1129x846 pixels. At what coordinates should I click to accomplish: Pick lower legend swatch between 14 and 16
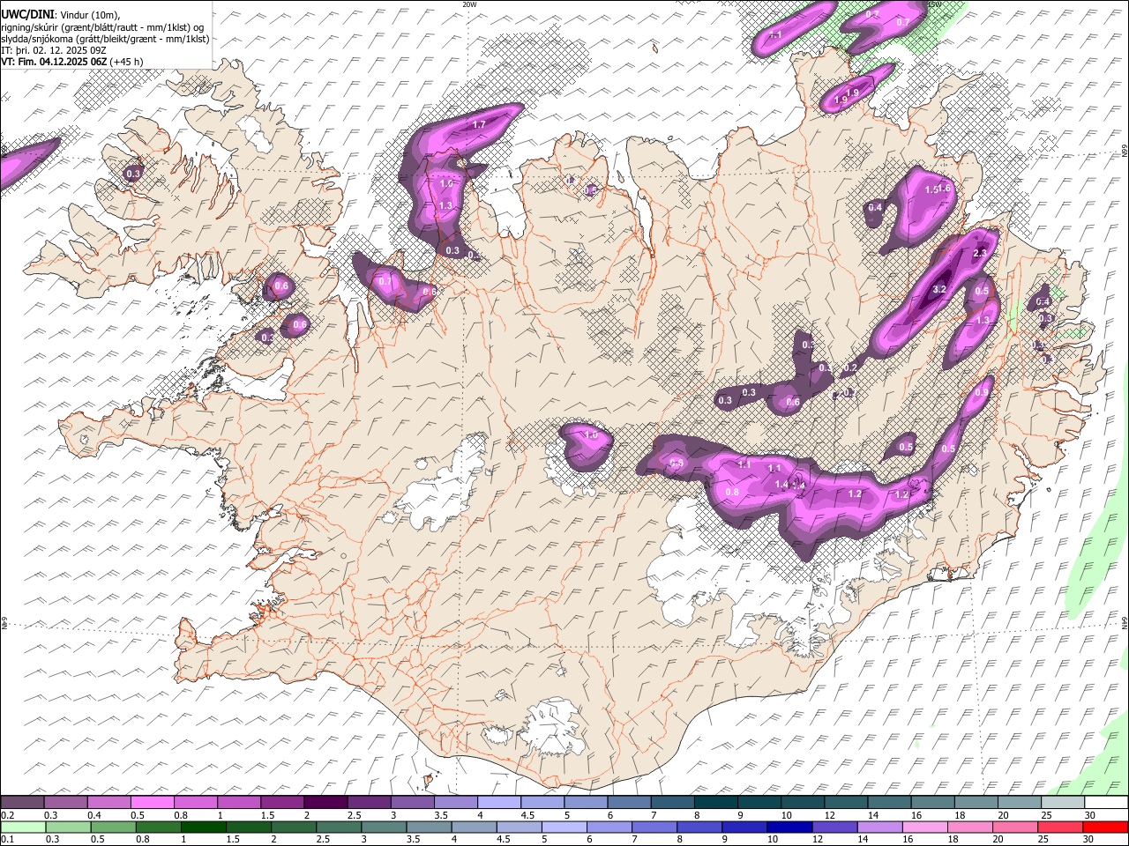pyautogui.click(x=879, y=827)
